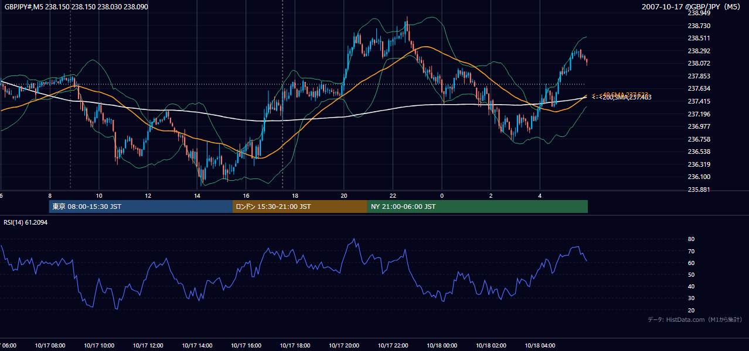Click hour label 14 under price chart
The image size is (749, 351).
click(x=198, y=195)
